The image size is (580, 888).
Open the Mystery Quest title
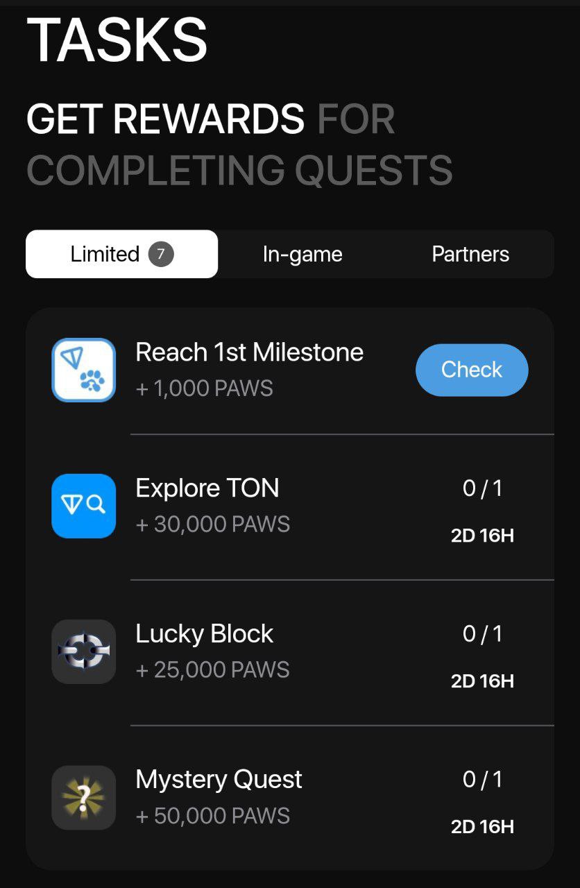219,780
